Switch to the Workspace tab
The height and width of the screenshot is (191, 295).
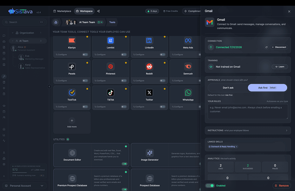pyautogui.click(x=84, y=11)
